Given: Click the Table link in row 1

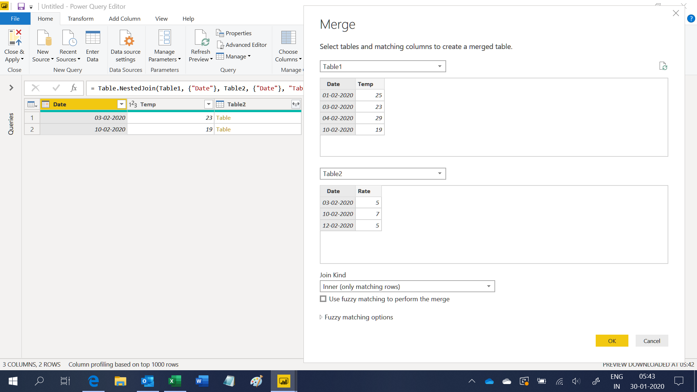Looking at the screenshot, I should coord(223,118).
